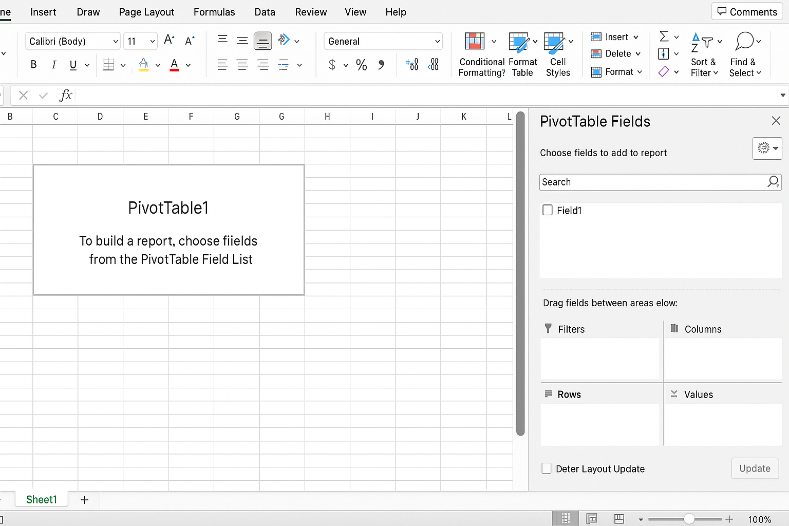Viewport: 789px width, 526px height.
Task: Decrease decimal places
Action: tap(434, 64)
